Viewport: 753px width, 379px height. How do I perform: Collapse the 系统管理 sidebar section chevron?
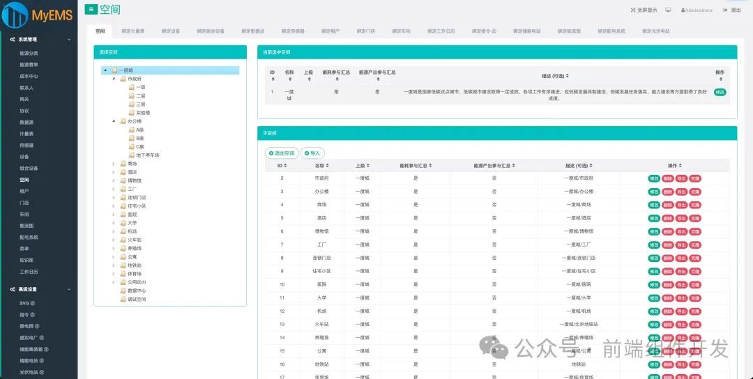[69, 39]
